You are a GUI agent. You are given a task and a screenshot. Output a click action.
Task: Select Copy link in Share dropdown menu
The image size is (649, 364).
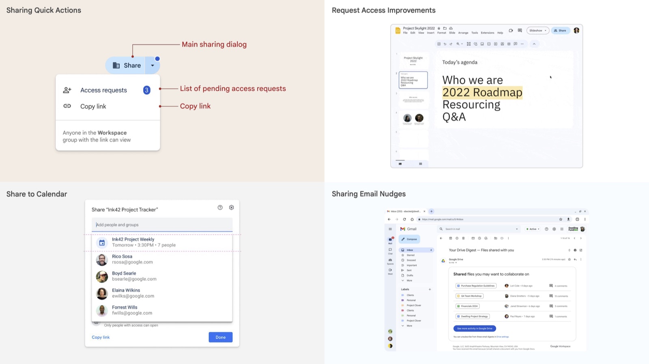point(107,106)
